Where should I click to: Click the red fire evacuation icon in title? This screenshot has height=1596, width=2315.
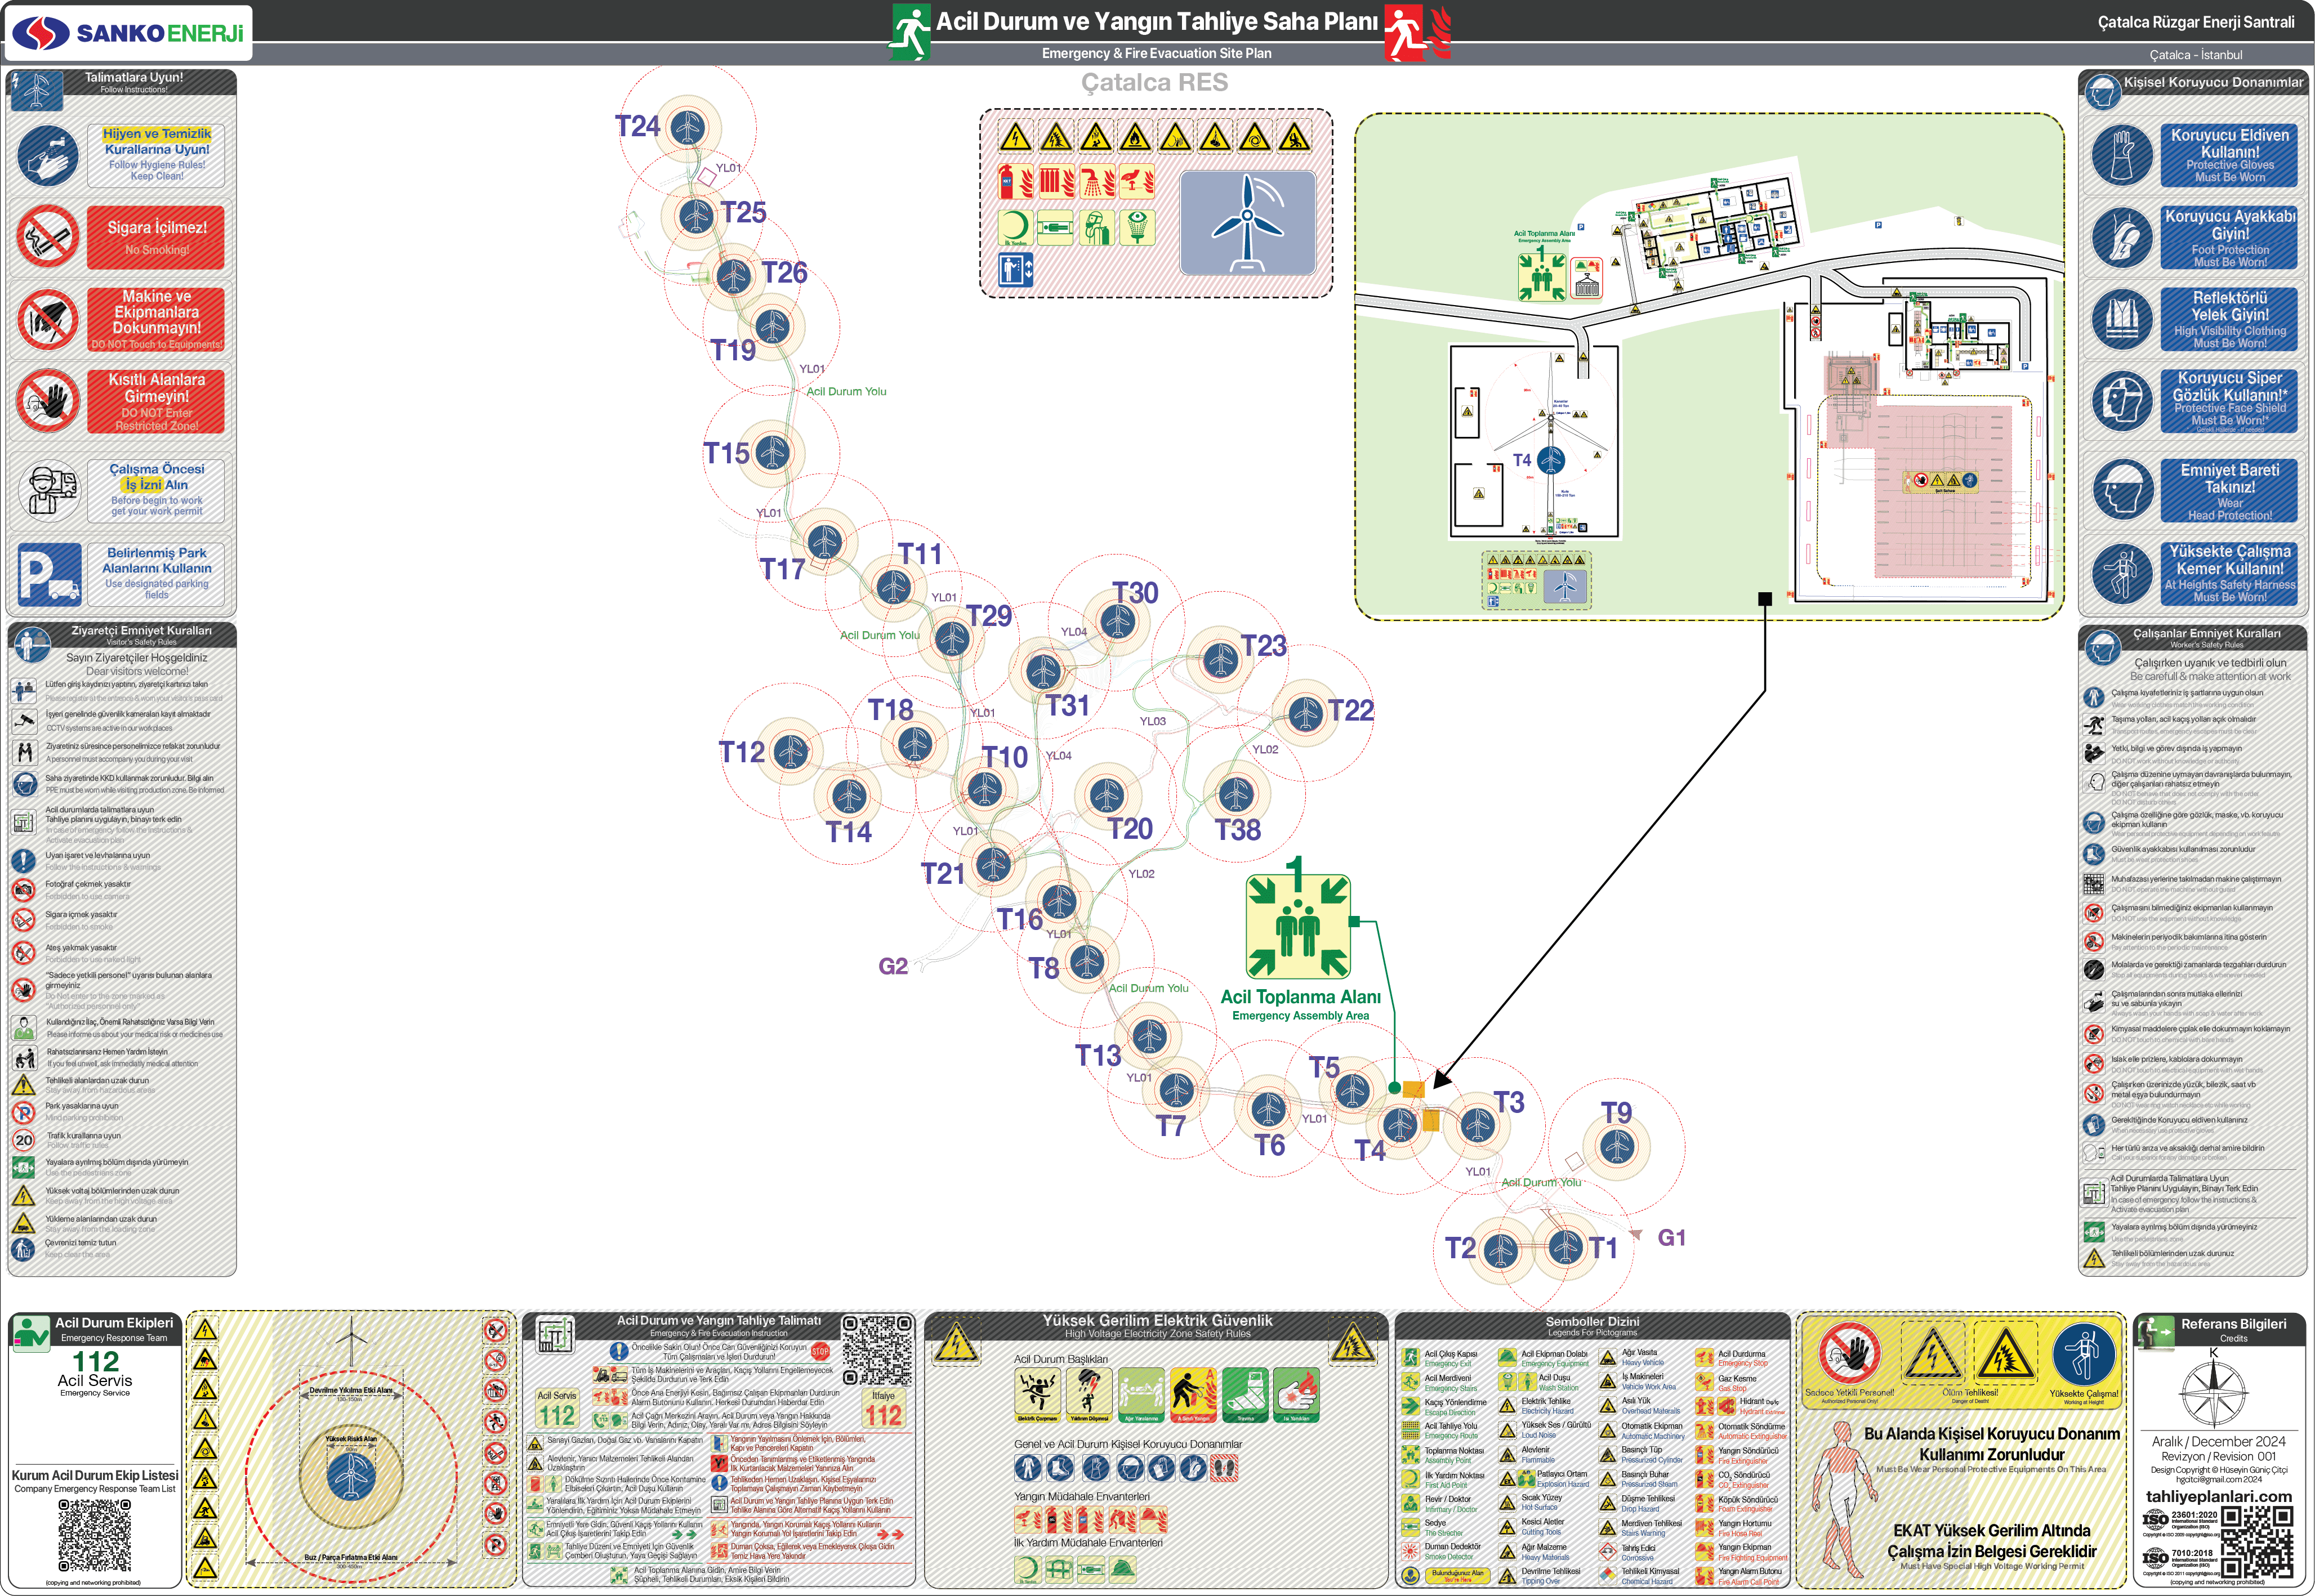pos(1405,32)
